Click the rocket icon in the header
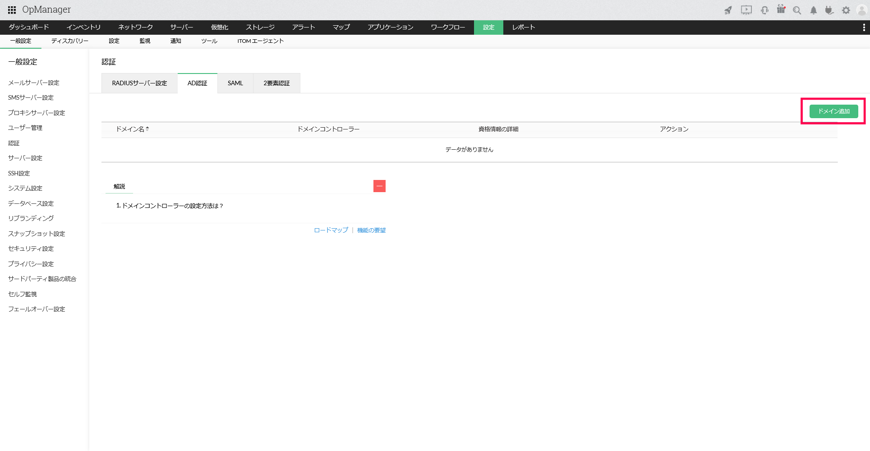This screenshot has height=451, width=870. [x=728, y=10]
